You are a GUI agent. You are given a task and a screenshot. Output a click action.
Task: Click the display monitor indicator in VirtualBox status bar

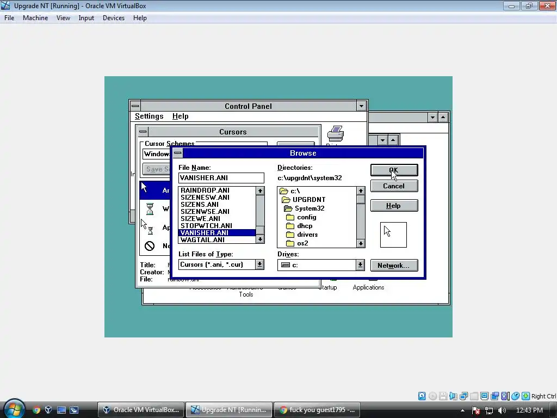(484, 396)
